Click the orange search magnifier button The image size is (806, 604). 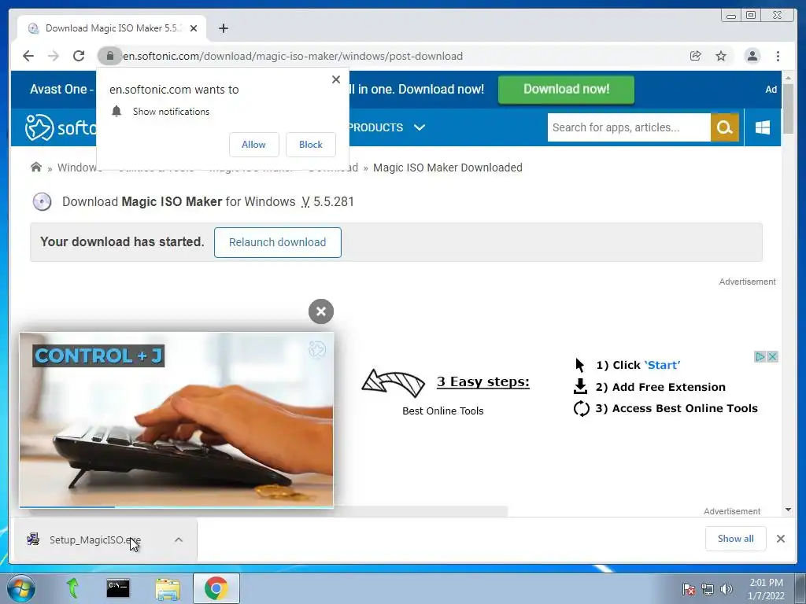[x=725, y=127]
